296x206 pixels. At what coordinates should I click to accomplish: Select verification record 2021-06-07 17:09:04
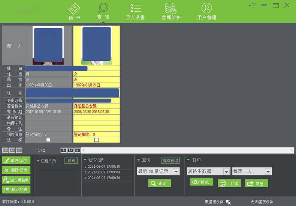point(104,172)
